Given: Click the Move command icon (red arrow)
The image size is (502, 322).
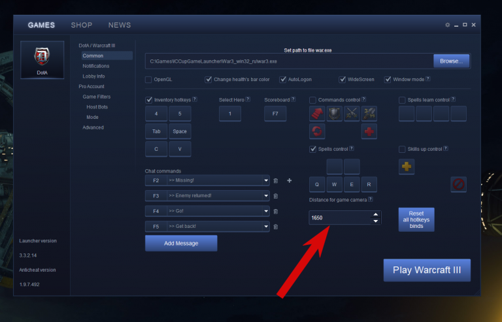Looking at the screenshot, I should (317, 114).
